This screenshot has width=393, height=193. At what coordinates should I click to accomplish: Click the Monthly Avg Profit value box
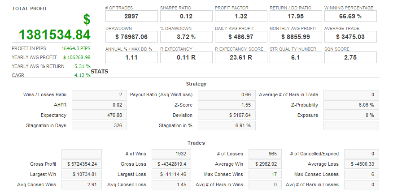pos(295,37)
